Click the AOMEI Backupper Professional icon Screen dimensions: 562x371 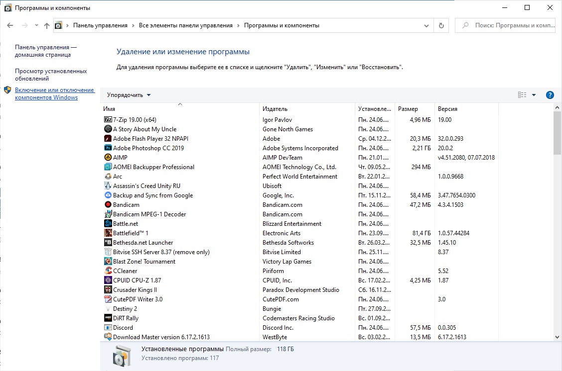[x=108, y=167]
